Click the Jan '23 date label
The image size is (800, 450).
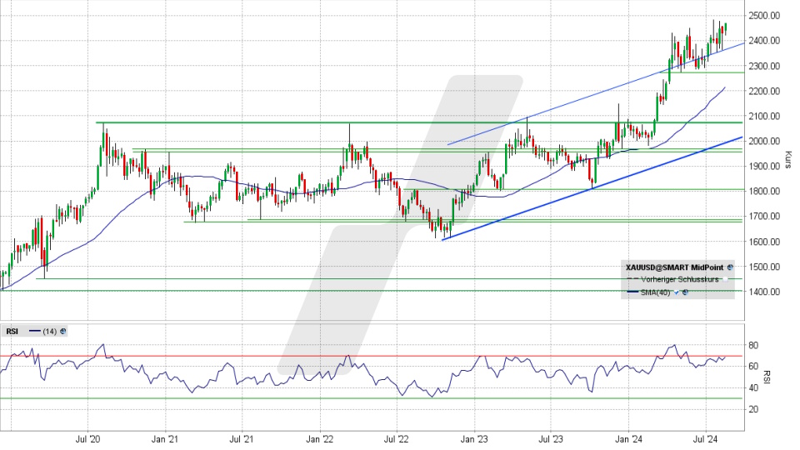474,439
